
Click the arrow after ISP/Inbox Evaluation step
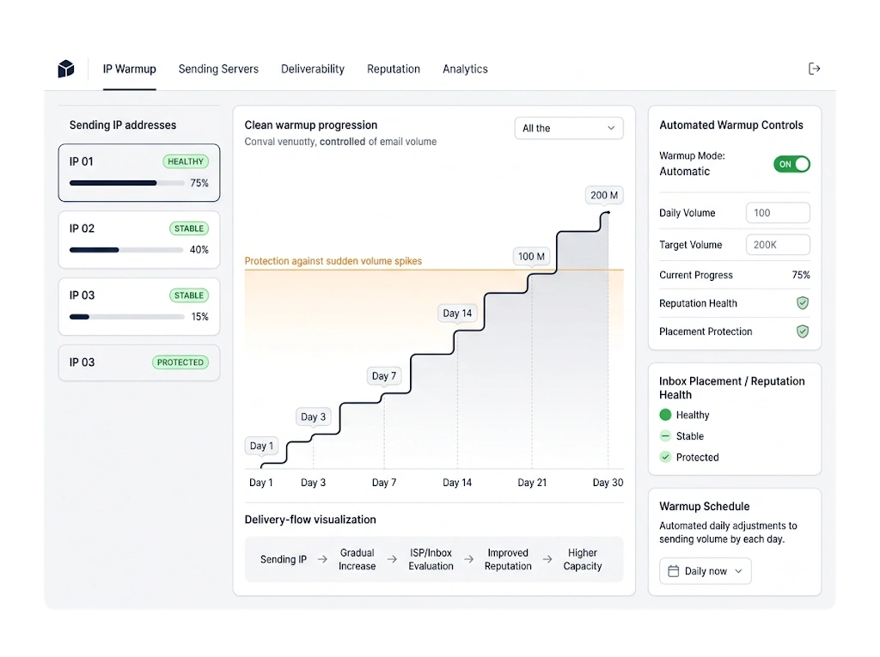468,559
